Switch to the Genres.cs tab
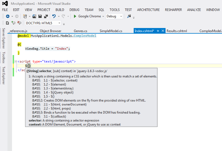 pos(80,31)
